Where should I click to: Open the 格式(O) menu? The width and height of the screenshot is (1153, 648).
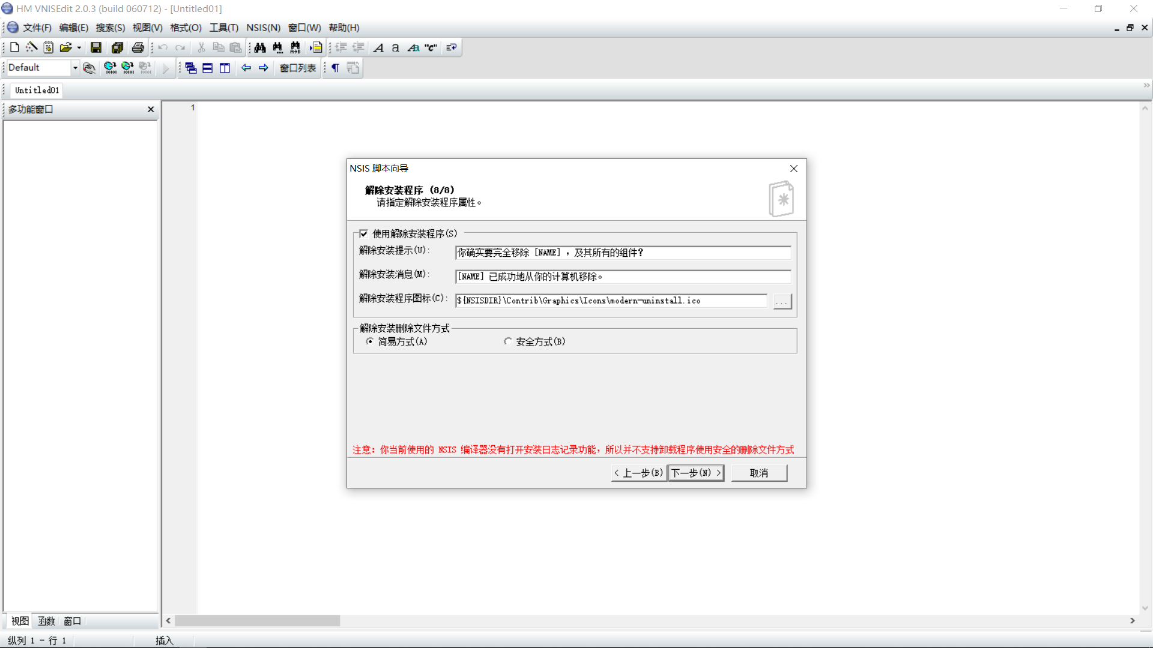point(186,28)
